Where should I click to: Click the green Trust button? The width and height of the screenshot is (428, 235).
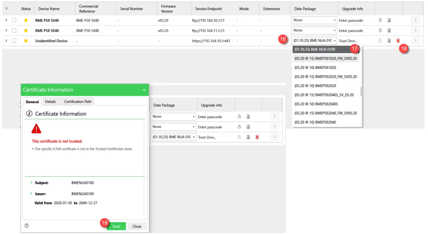pos(116,226)
